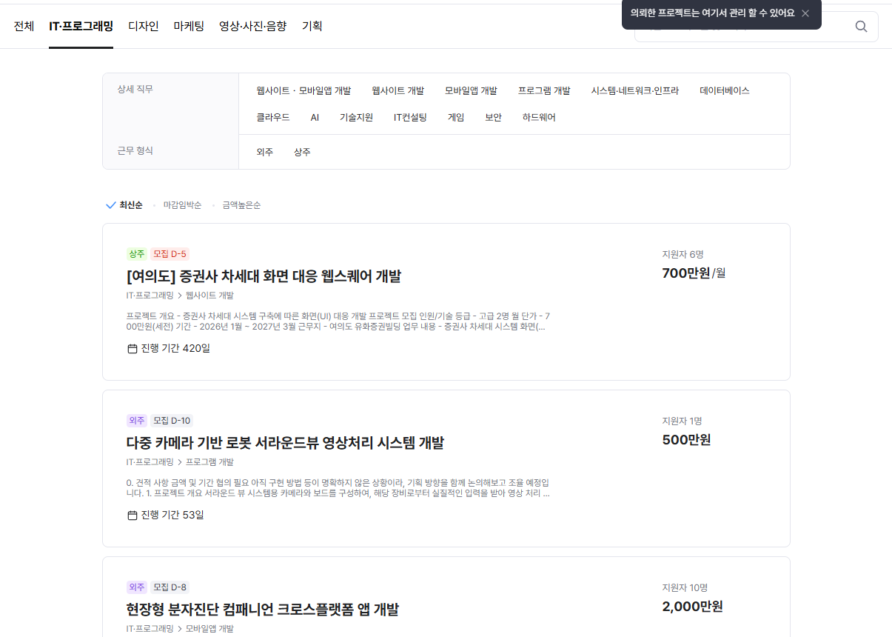Open the 전체 category tab

[x=24, y=26]
